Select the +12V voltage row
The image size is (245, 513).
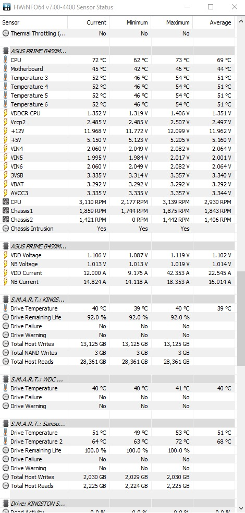point(117,131)
